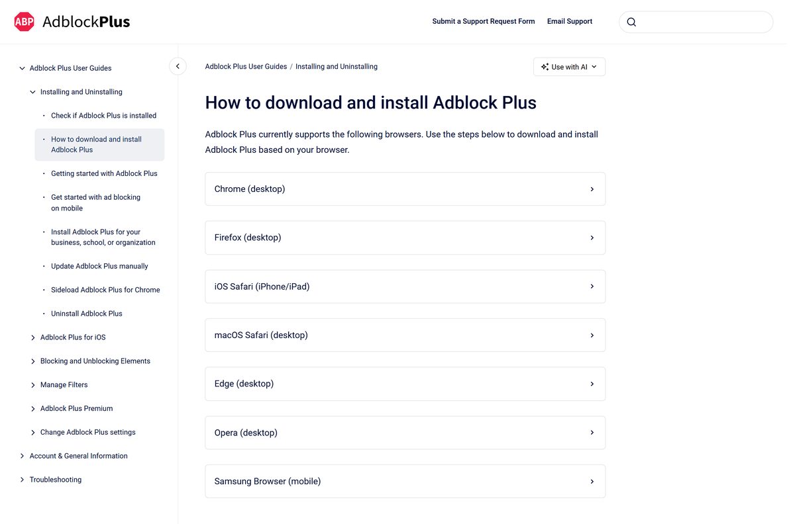Open Account & General Information label
This screenshot has width=795, height=524.
point(78,456)
